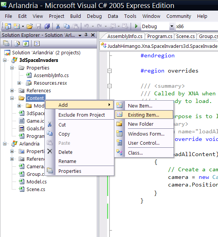Choose Windows Form... from Add submenu
218x237 pixels.
point(144,134)
